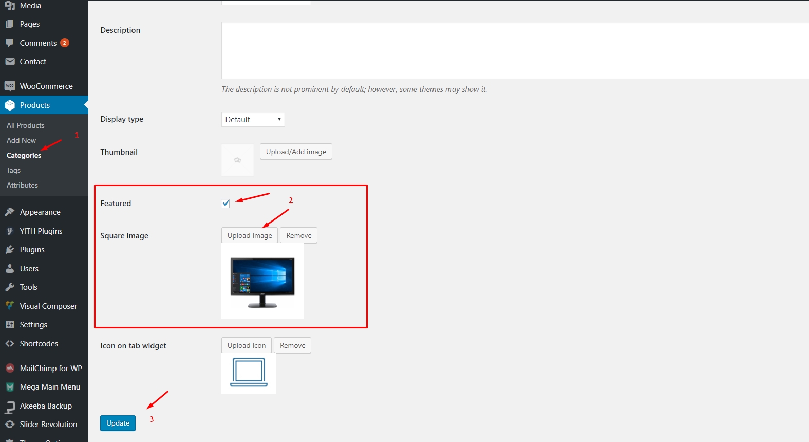
Task: Click the YITH Plugins icon
Action: point(10,231)
